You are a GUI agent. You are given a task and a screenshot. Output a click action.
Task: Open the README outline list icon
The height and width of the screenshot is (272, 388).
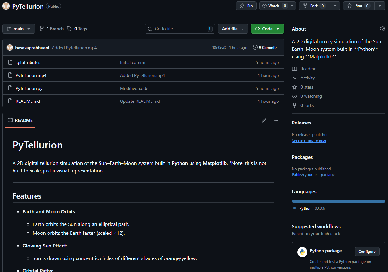click(276, 120)
